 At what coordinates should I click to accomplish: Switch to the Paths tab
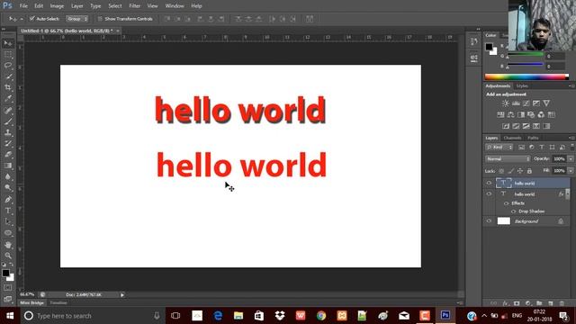coord(533,138)
